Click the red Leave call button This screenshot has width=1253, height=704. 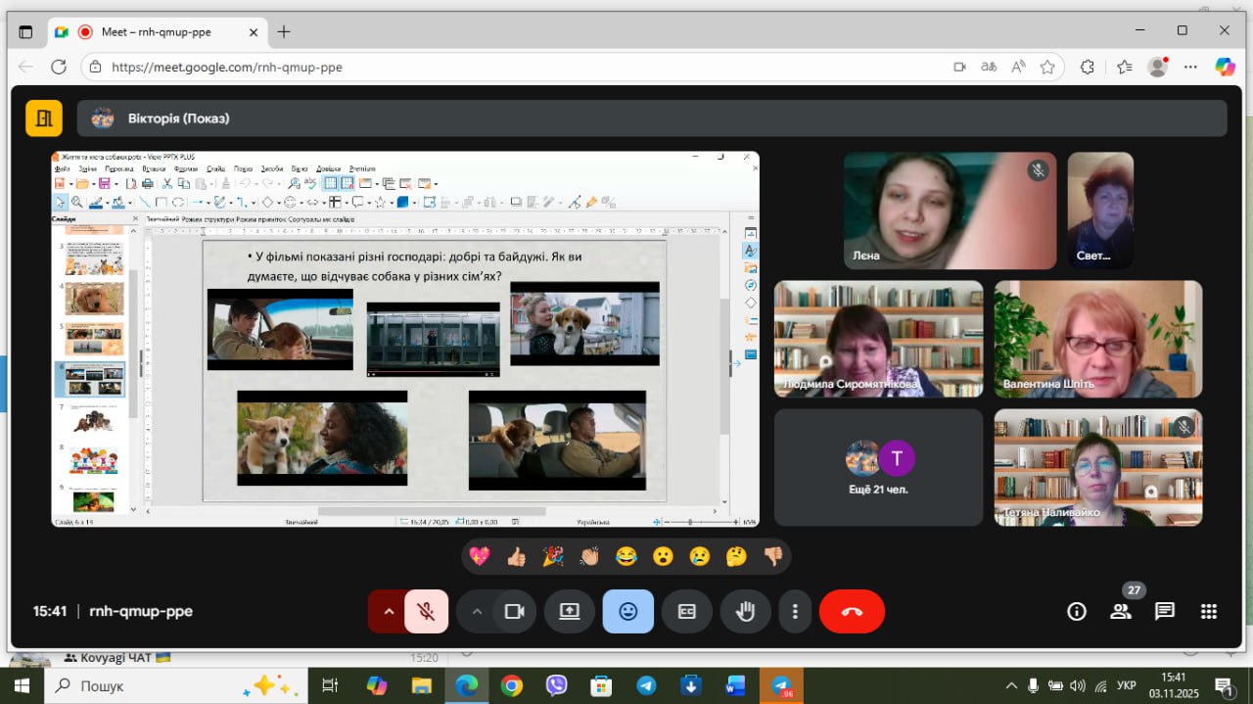point(852,612)
